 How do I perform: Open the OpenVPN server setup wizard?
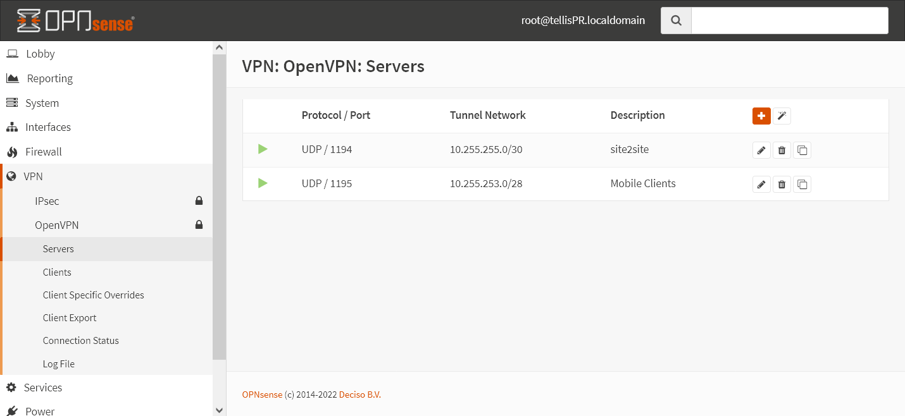coord(782,116)
